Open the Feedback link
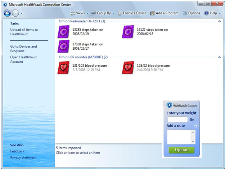Viewport: 226px width, 170px height. 17,151
